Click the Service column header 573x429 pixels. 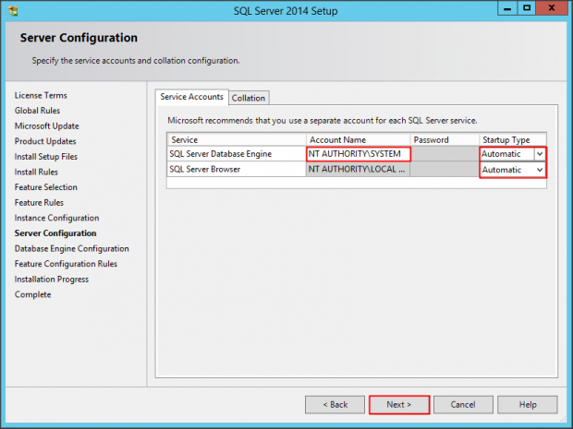point(237,139)
